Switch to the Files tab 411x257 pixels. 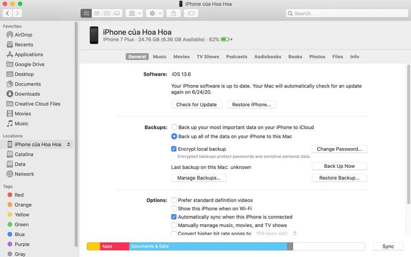pos(337,57)
